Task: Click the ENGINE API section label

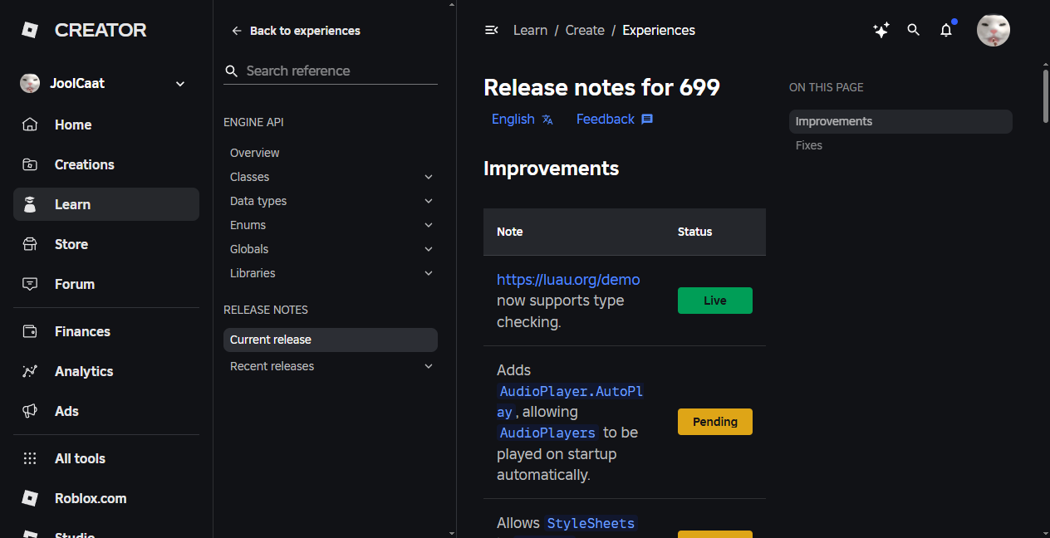Action: coord(253,122)
